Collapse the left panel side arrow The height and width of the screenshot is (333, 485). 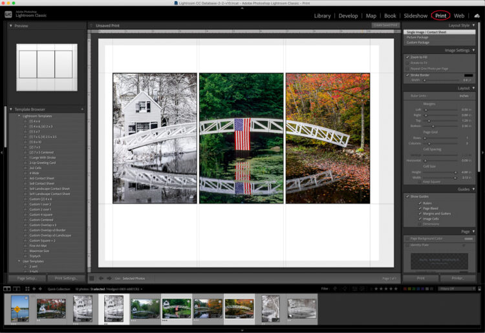click(2, 152)
